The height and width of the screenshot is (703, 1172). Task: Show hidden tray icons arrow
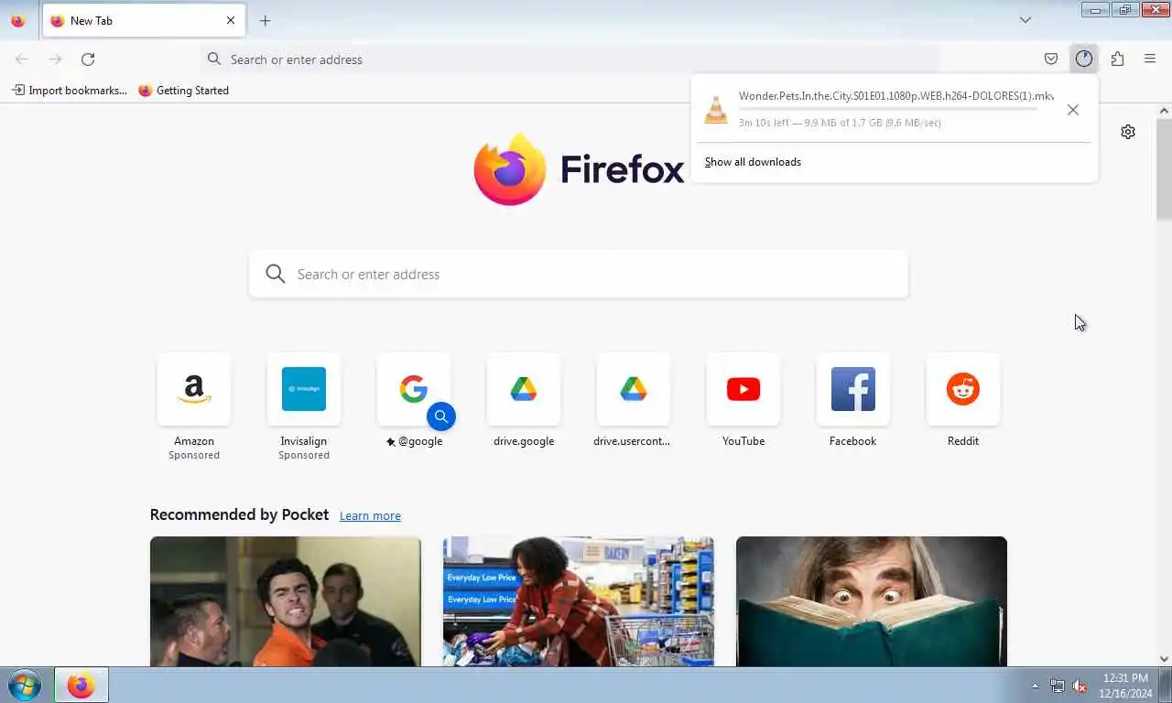click(x=1036, y=686)
